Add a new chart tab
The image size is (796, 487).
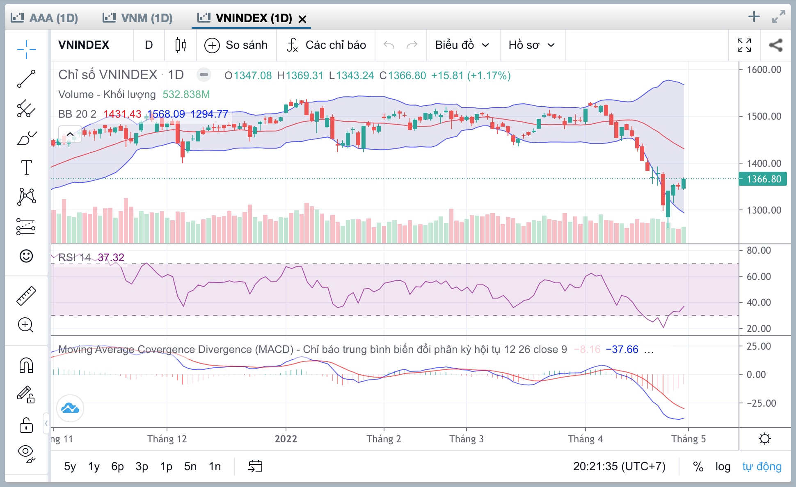point(754,17)
